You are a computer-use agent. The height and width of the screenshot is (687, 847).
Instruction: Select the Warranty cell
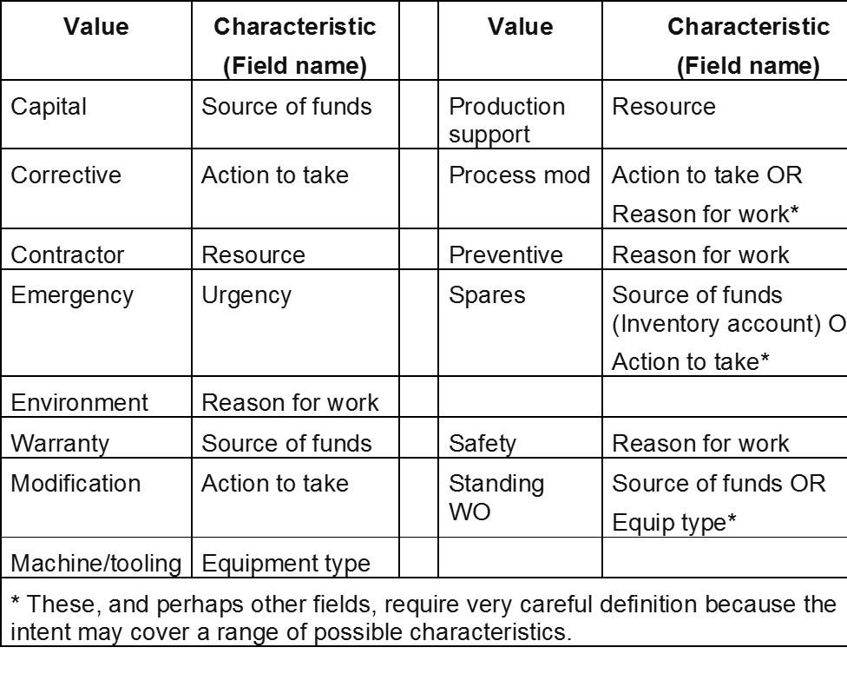(x=96, y=437)
